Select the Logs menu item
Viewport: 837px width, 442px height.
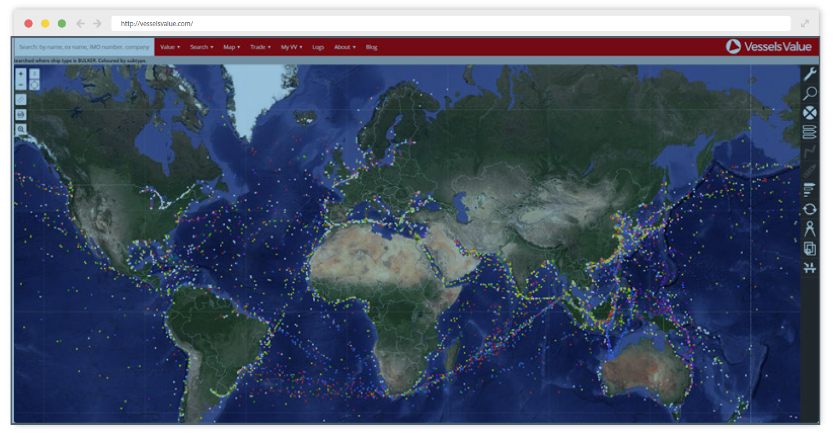click(318, 47)
